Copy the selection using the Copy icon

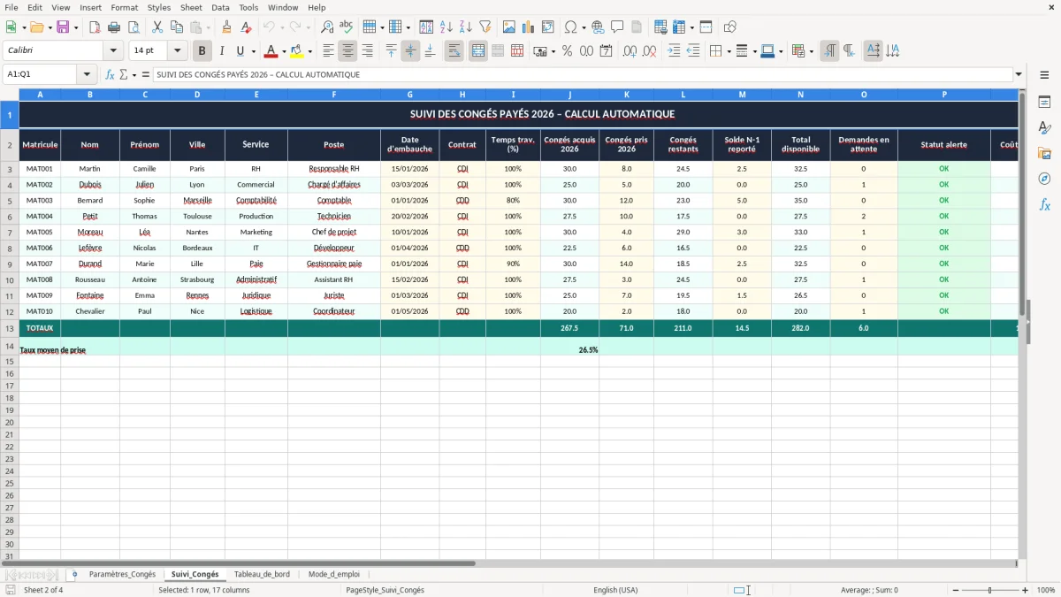[x=177, y=27]
